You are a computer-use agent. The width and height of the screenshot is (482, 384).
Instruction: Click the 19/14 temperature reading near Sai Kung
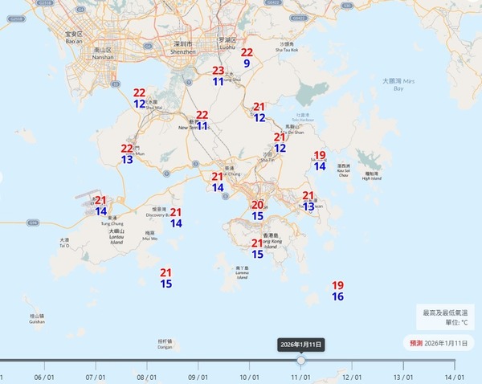click(320, 161)
